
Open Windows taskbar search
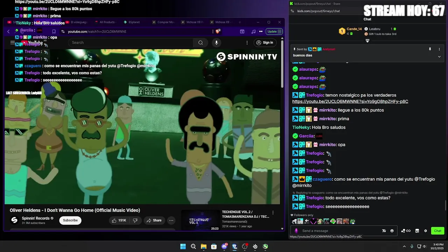[x=193, y=246]
